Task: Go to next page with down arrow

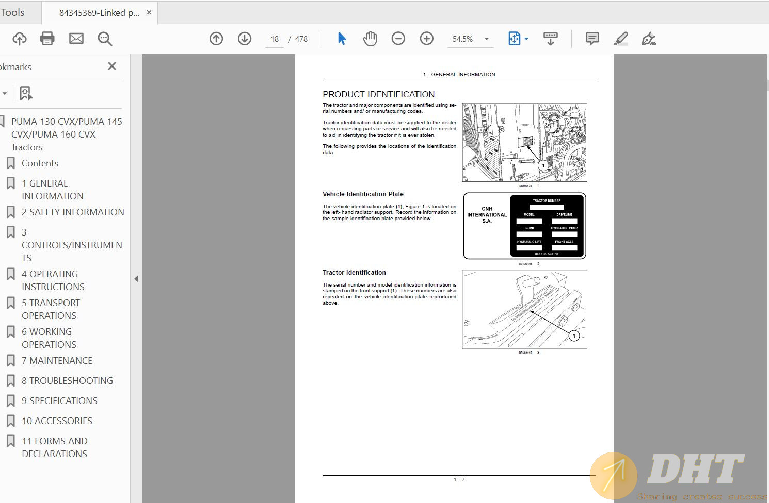Action: point(245,39)
